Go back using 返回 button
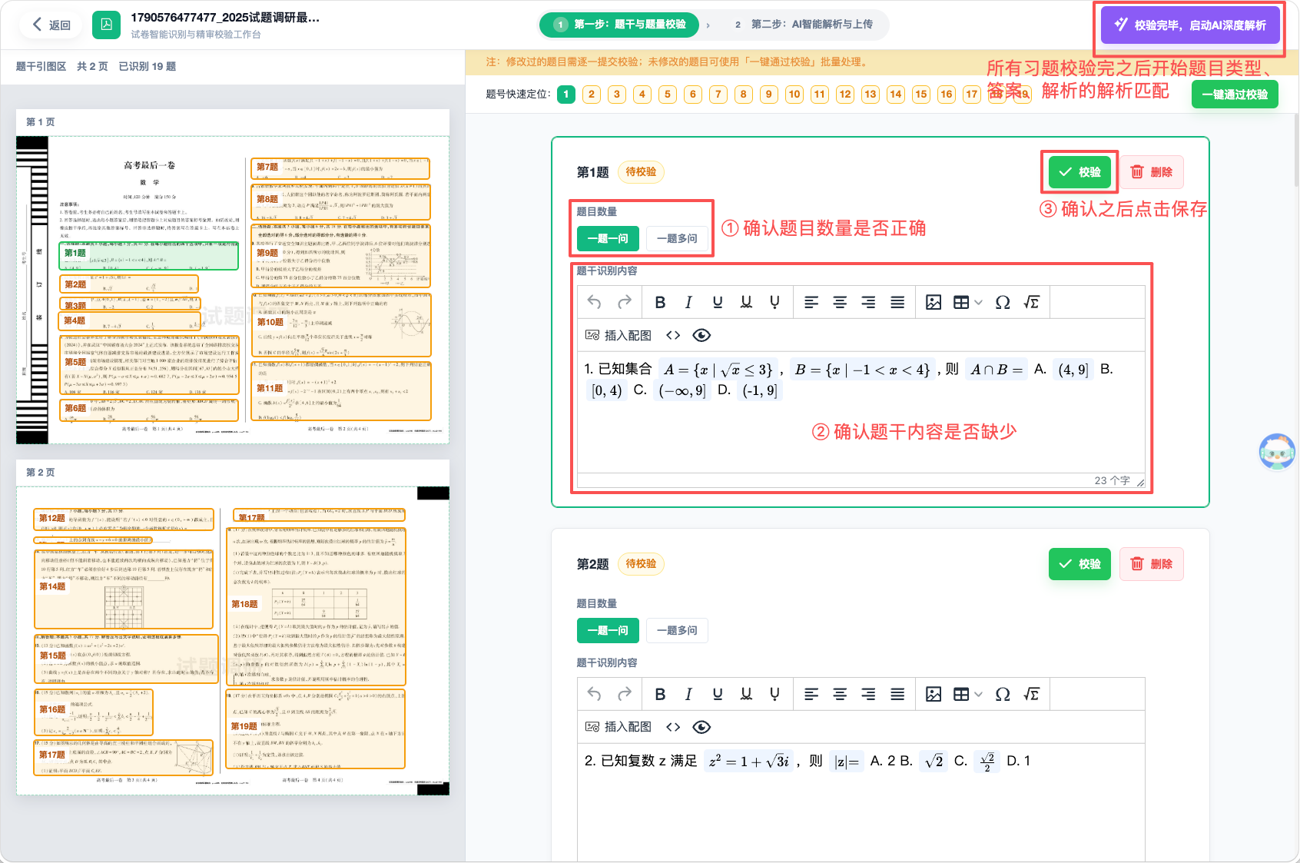The width and height of the screenshot is (1300, 863). (x=51, y=25)
